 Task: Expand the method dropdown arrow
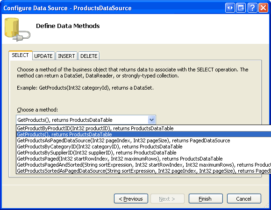click(x=151, y=119)
